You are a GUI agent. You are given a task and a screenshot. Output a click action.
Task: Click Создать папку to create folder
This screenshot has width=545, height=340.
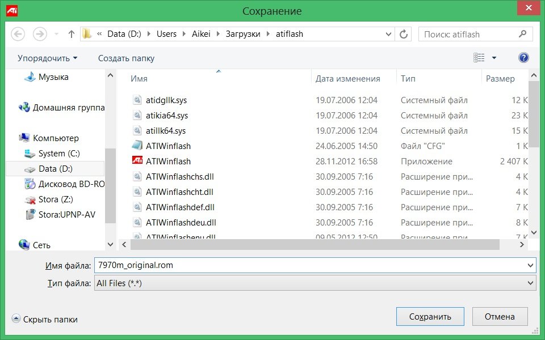click(126, 58)
